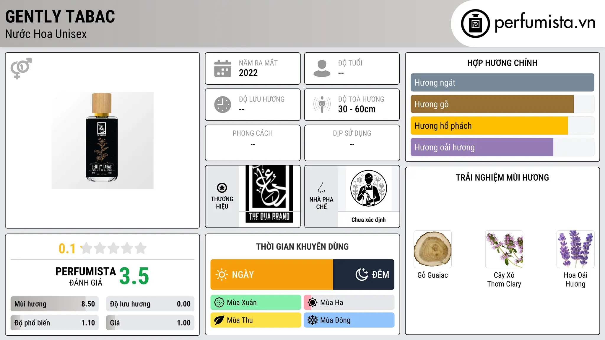Click the star badge icon above Thương hiệu
Image resolution: width=605 pixels, height=340 pixels.
click(222, 188)
